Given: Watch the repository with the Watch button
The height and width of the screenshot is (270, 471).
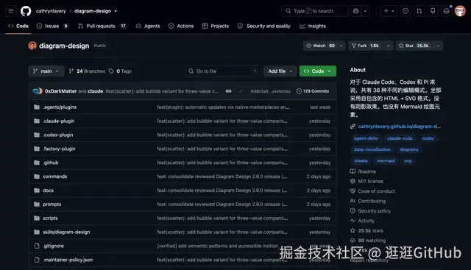Looking at the screenshot, I should [x=320, y=46].
